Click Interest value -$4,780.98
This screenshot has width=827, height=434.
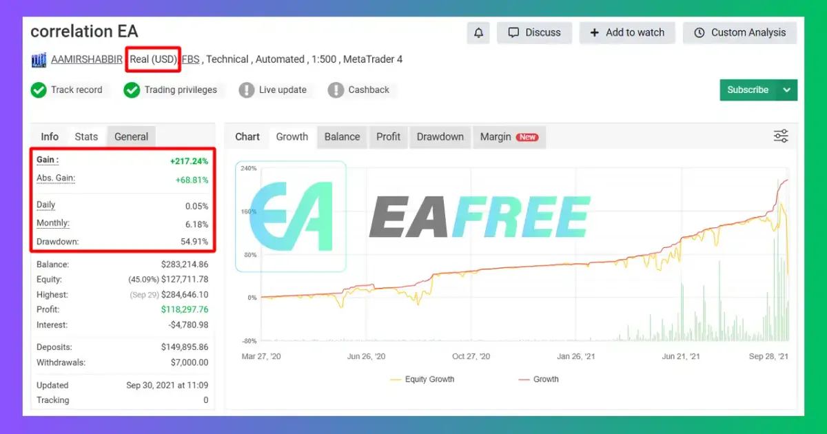point(188,325)
